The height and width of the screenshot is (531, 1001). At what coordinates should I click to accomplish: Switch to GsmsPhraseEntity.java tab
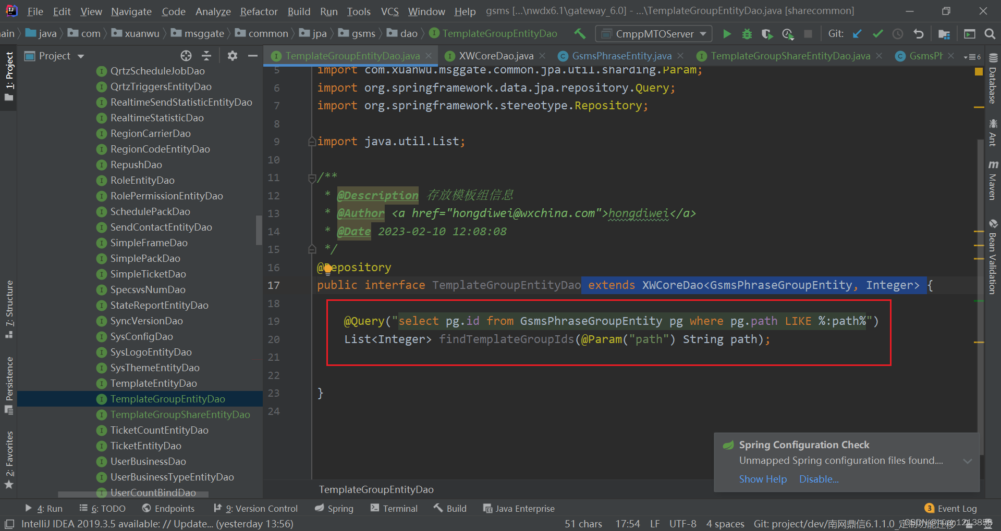point(621,56)
